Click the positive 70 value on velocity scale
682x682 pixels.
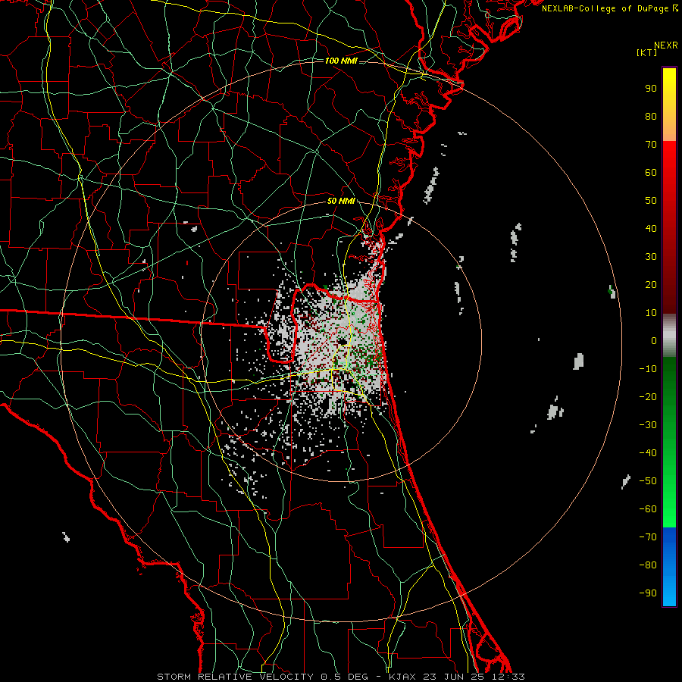pyautogui.click(x=651, y=145)
